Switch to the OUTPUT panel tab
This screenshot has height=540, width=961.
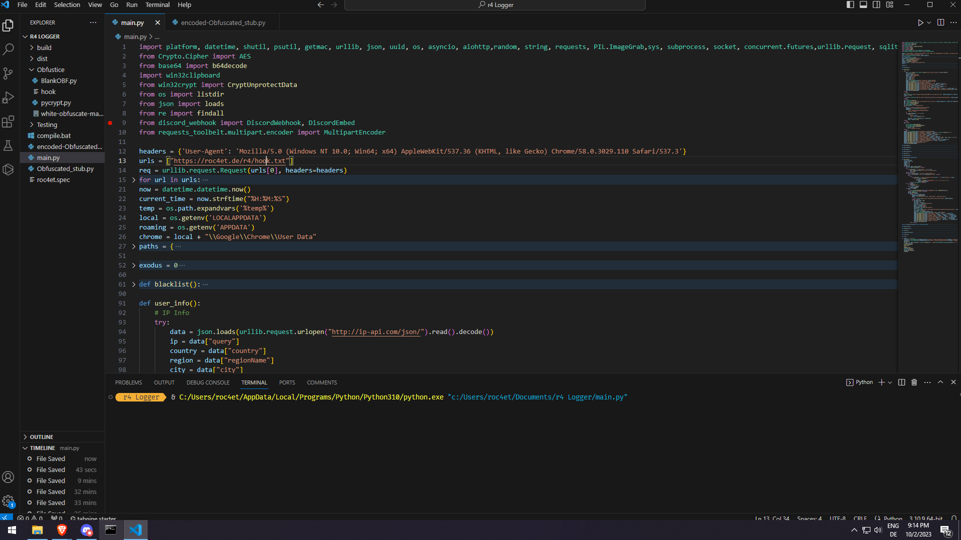(164, 382)
